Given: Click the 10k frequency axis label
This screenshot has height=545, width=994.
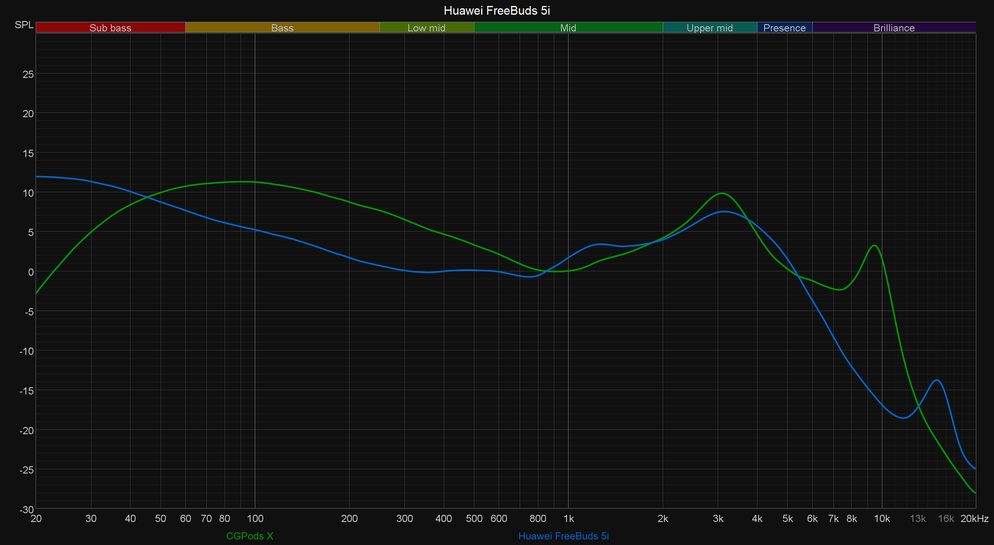Looking at the screenshot, I should tap(881, 518).
